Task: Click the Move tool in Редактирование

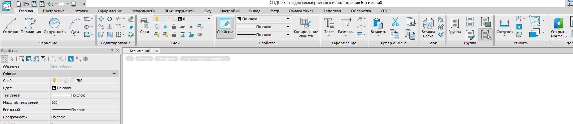Action: (x=101, y=19)
